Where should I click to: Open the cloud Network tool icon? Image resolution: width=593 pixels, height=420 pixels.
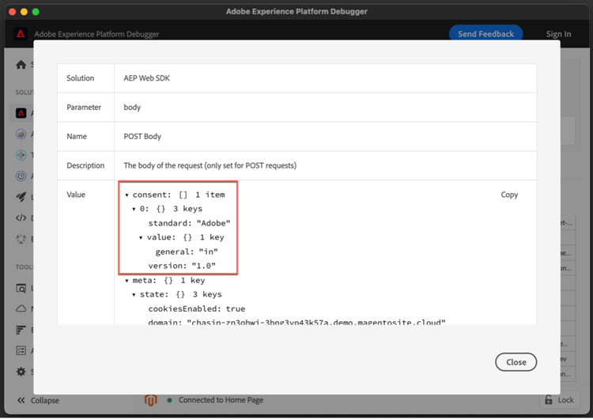tap(21, 308)
